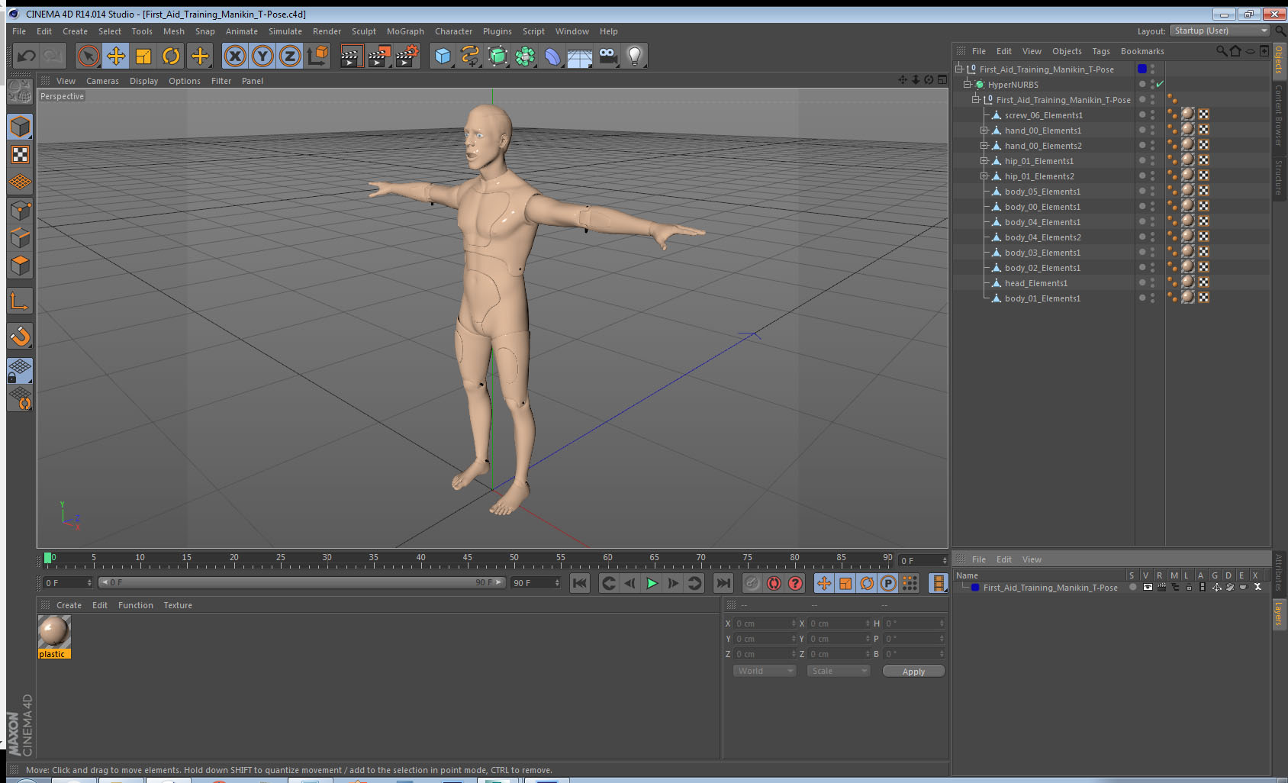1288x783 pixels.
Task: Collapse the HyperNURBS object
Action: tap(967, 84)
